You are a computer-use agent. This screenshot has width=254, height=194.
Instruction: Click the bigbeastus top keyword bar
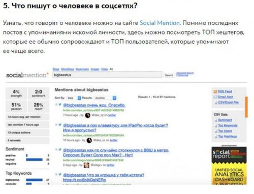coord(34,180)
